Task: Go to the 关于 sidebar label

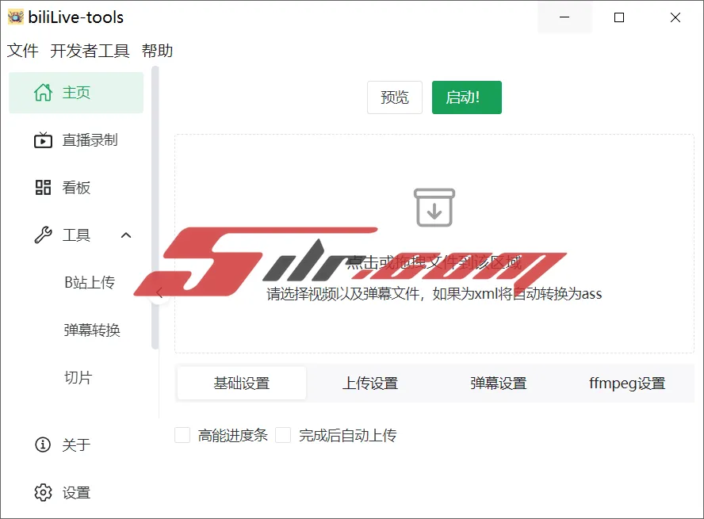Action: coord(76,445)
